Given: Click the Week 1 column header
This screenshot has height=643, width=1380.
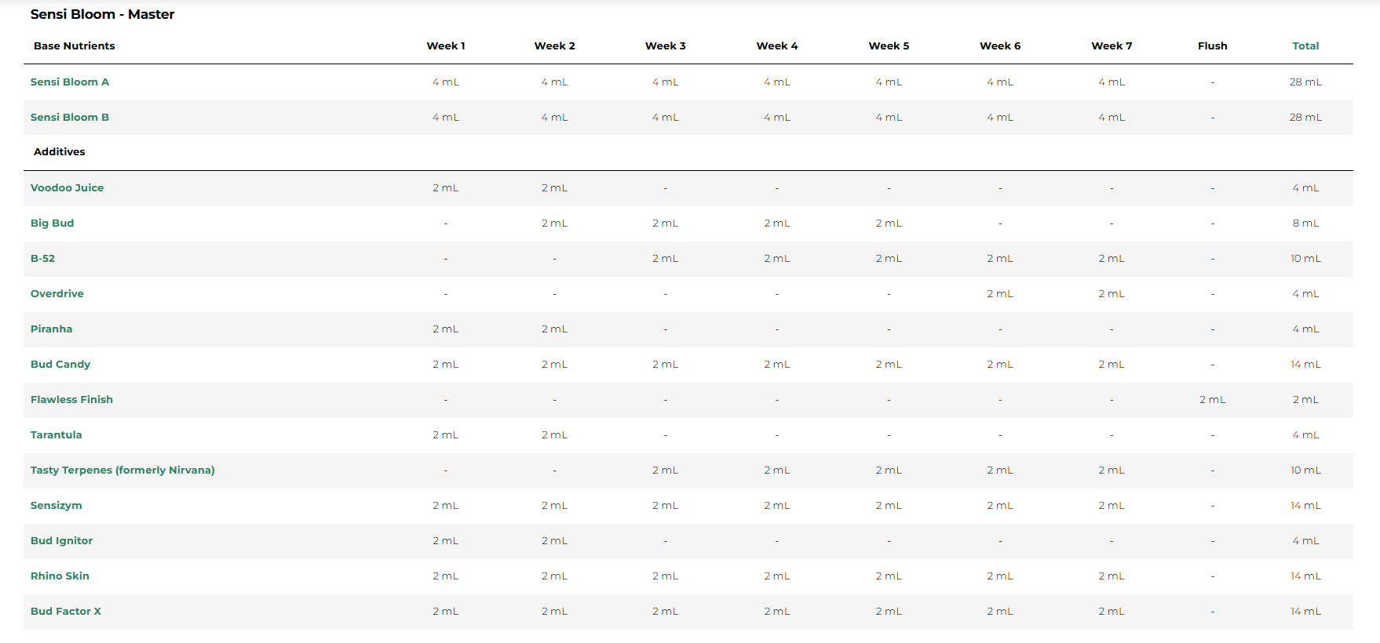Looking at the screenshot, I should pos(445,46).
